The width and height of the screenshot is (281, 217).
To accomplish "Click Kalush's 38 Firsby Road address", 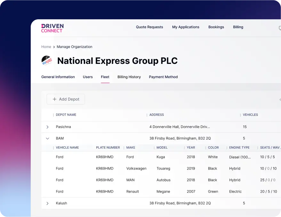I will pyautogui.click(x=180, y=203).
